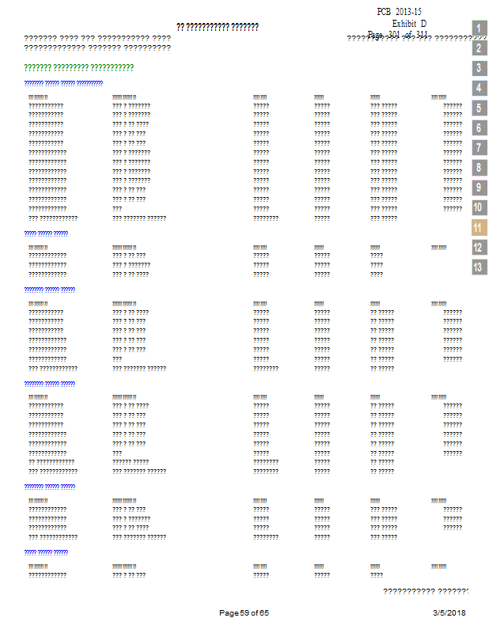The image size is (489, 633).
Task: Go to numbered tab 6
Action: pyautogui.click(x=479, y=127)
